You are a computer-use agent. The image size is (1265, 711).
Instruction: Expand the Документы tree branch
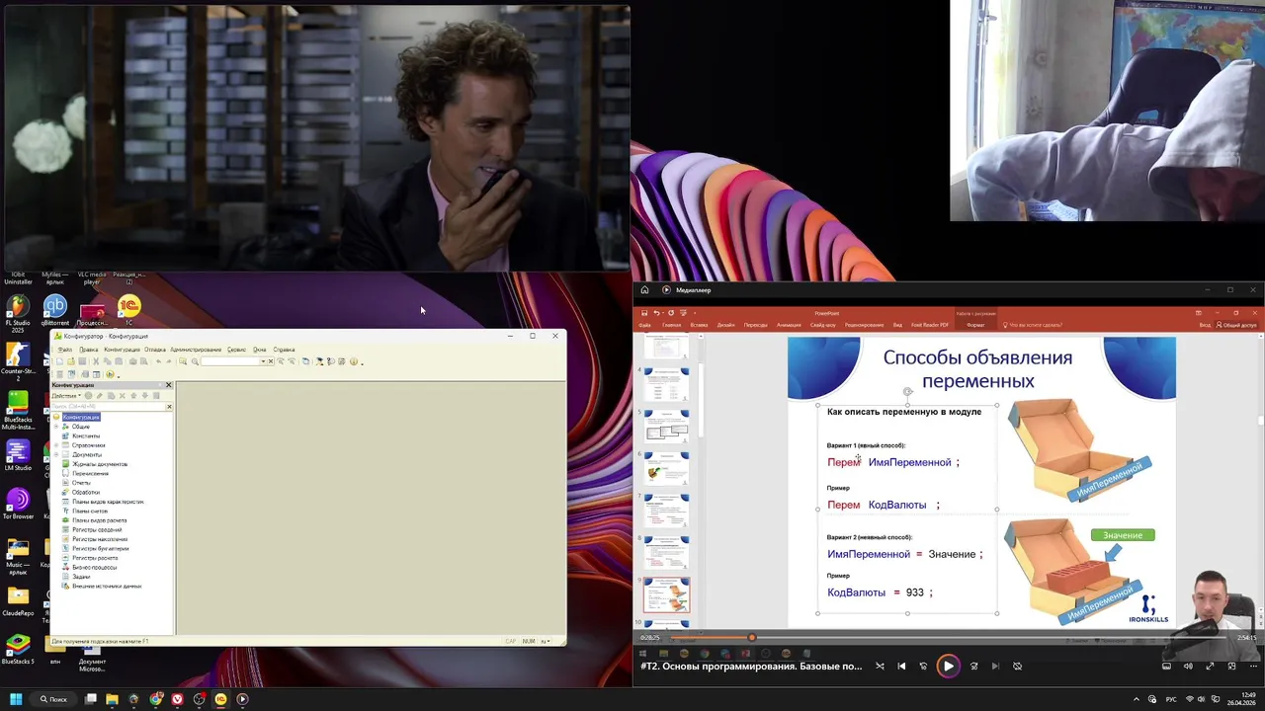point(56,454)
